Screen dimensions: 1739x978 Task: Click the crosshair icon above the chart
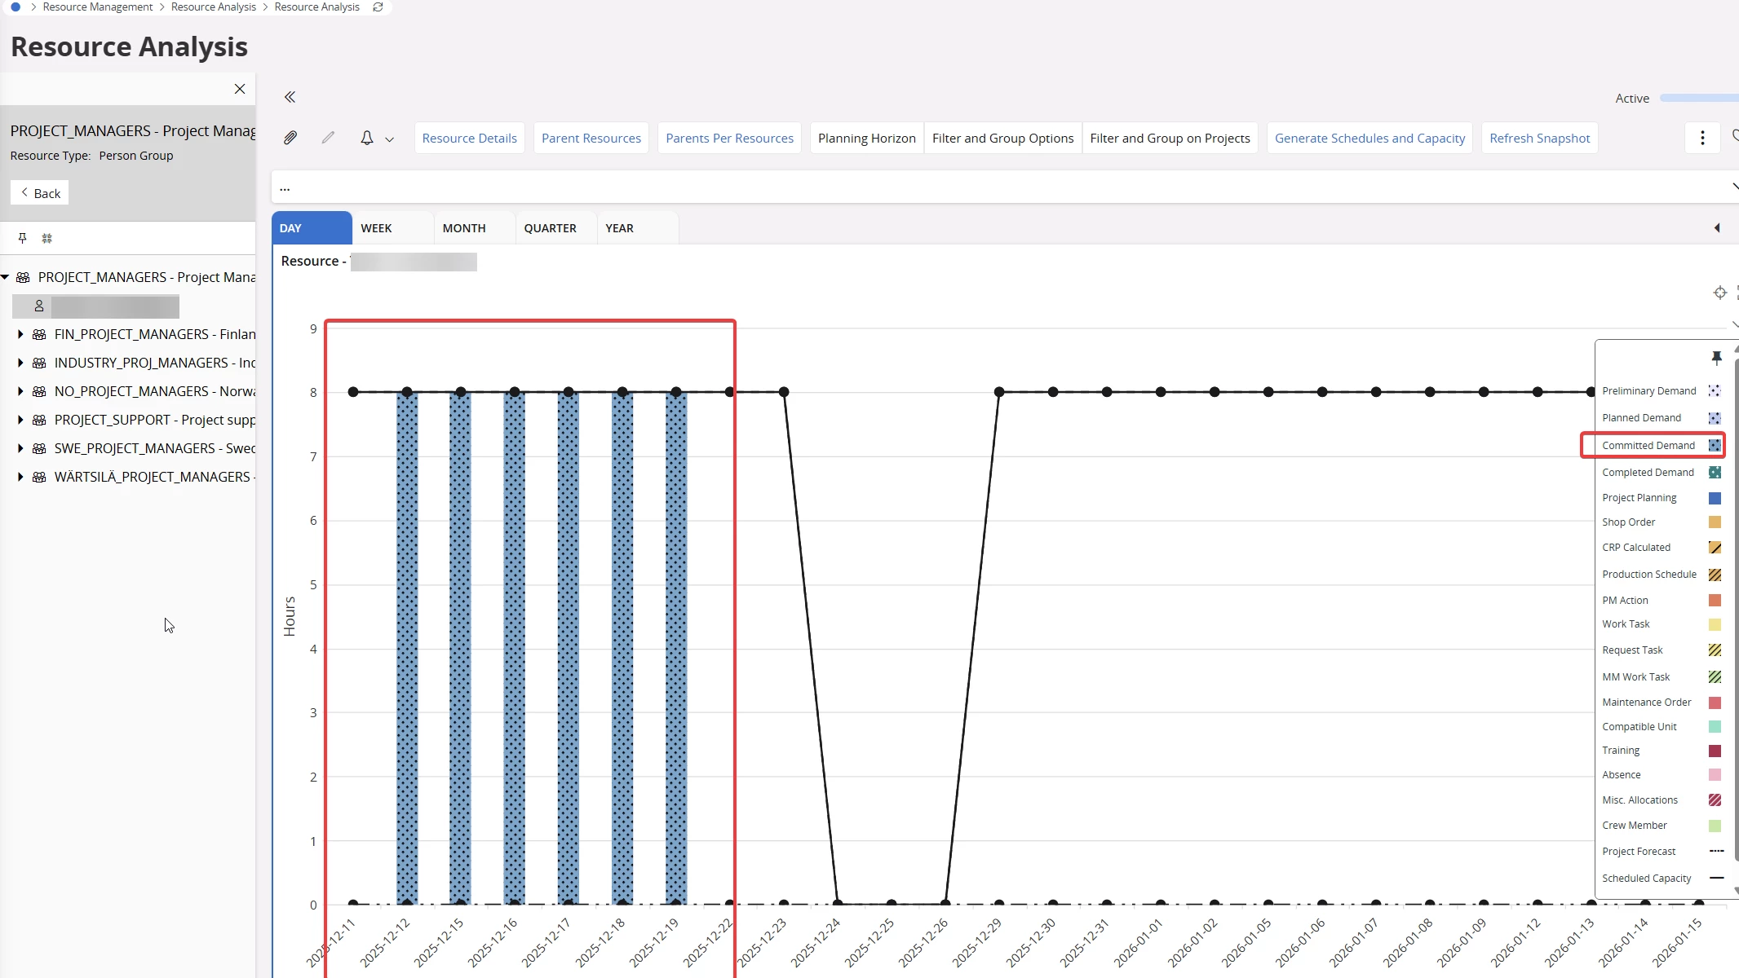[x=1719, y=293]
